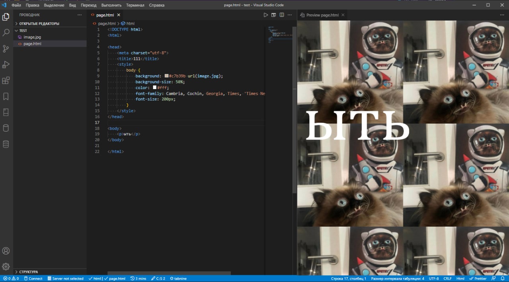This screenshot has height=282, width=509.
Task: Change UTF-8 encoding in status bar
Action: (434, 278)
